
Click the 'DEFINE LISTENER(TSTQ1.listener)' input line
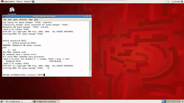pos(24,75)
